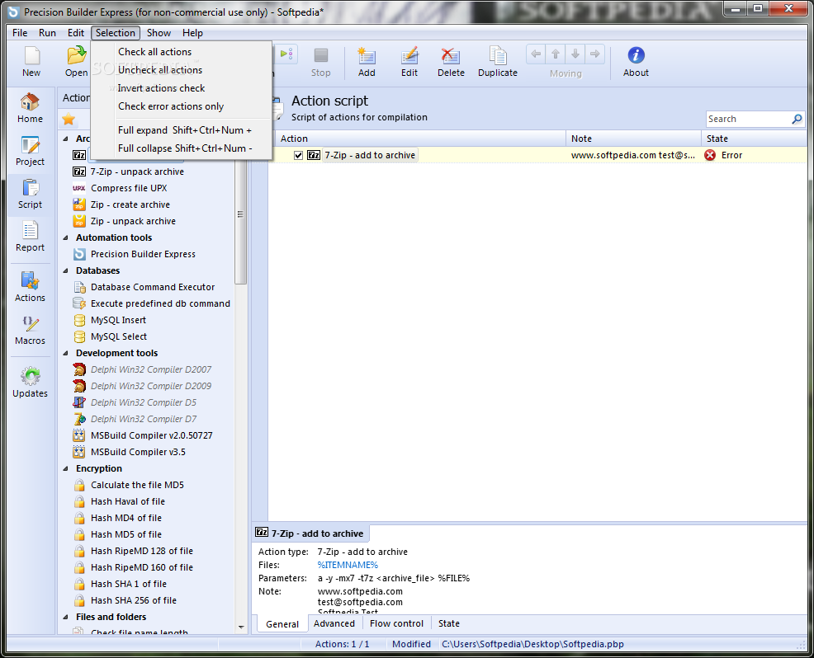Choose Check error actions only entry
This screenshot has width=814, height=658.
[x=182, y=106]
